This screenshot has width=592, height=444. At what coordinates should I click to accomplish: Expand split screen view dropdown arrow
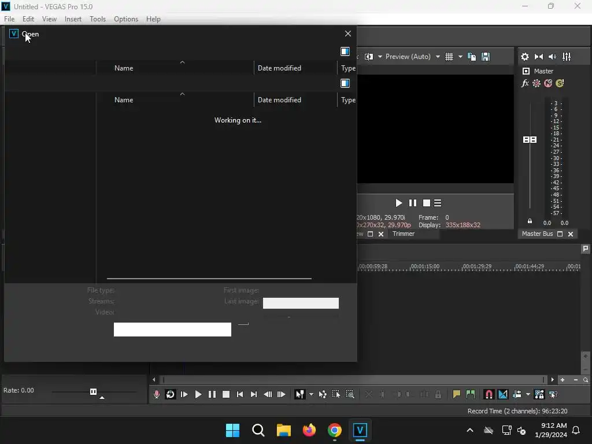[380, 57]
